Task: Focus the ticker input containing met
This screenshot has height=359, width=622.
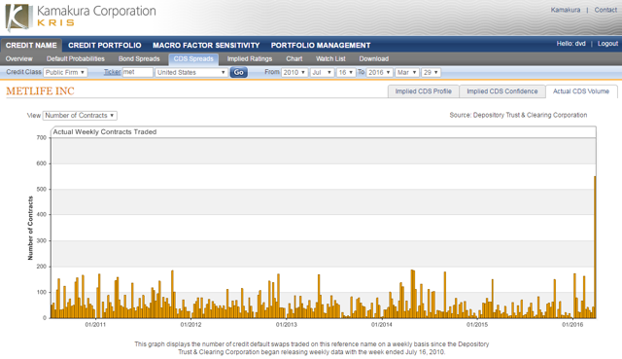Action: [x=138, y=72]
